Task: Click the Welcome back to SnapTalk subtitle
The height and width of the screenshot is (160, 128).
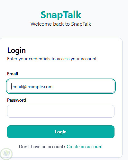Action: click(61, 24)
